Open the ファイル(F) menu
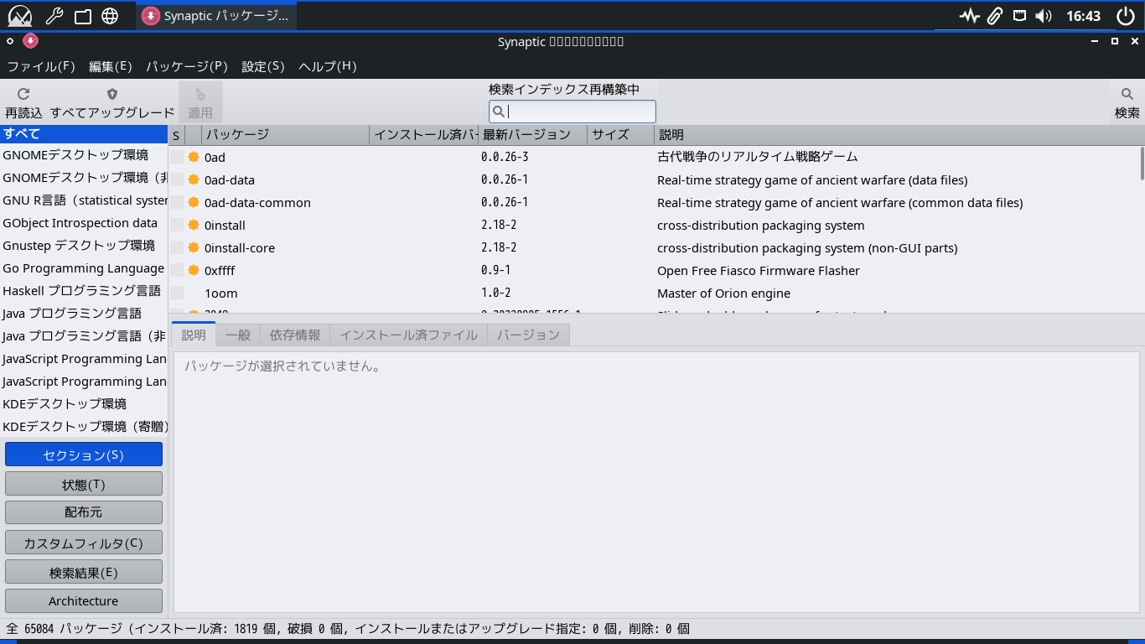 [41, 66]
